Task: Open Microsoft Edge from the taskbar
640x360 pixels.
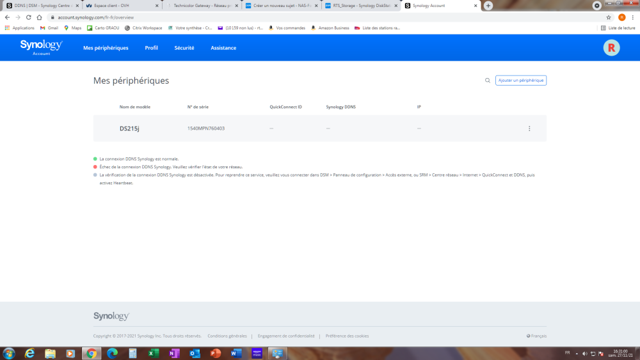Action: pyautogui.click(x=112, y=354)
